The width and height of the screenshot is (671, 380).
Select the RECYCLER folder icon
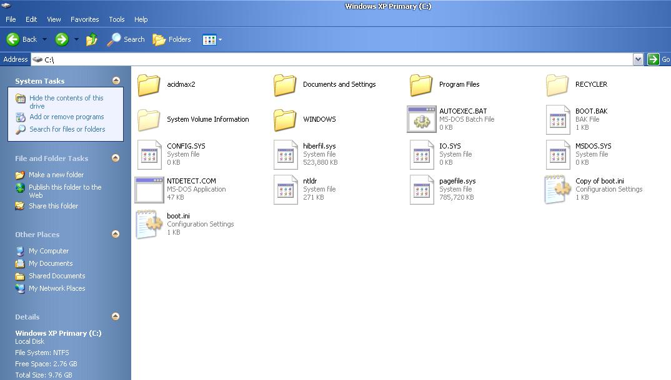557,85
